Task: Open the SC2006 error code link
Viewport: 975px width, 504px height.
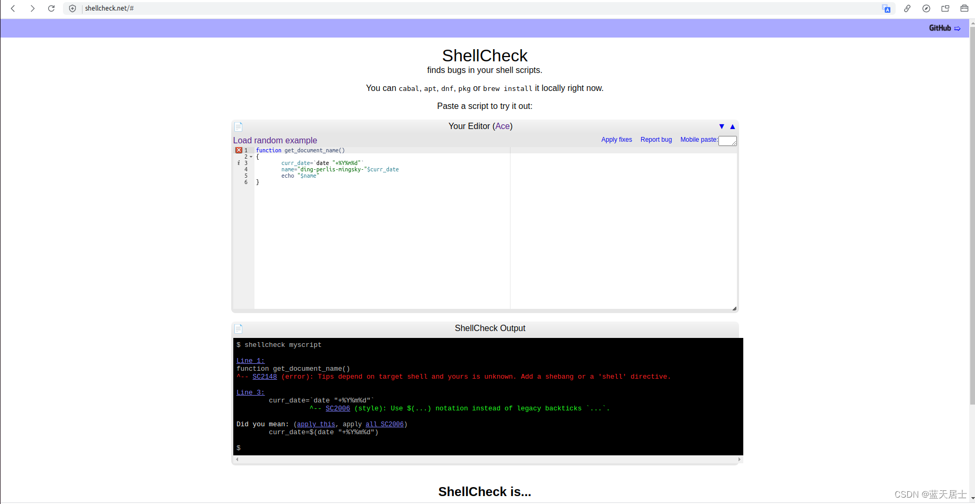Action: [x=338, y=408]
